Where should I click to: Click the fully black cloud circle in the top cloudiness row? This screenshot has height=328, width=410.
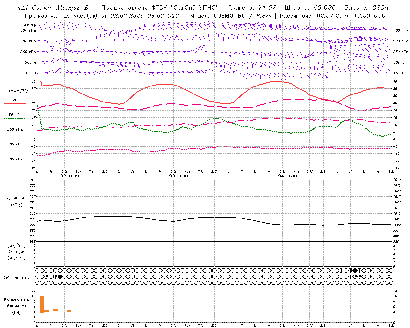pos(355,270)
